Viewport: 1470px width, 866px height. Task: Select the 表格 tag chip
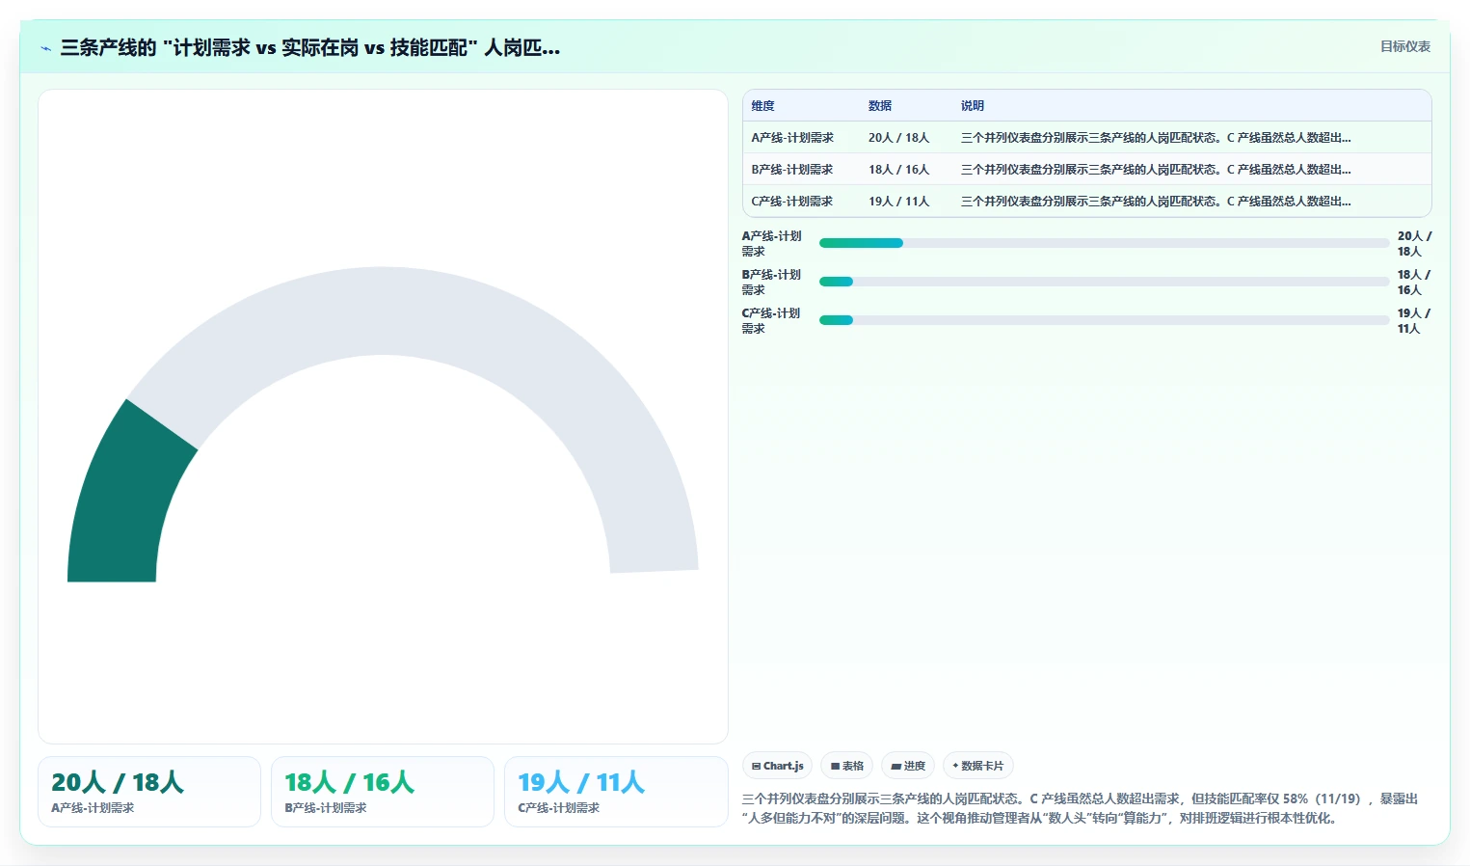846,766
